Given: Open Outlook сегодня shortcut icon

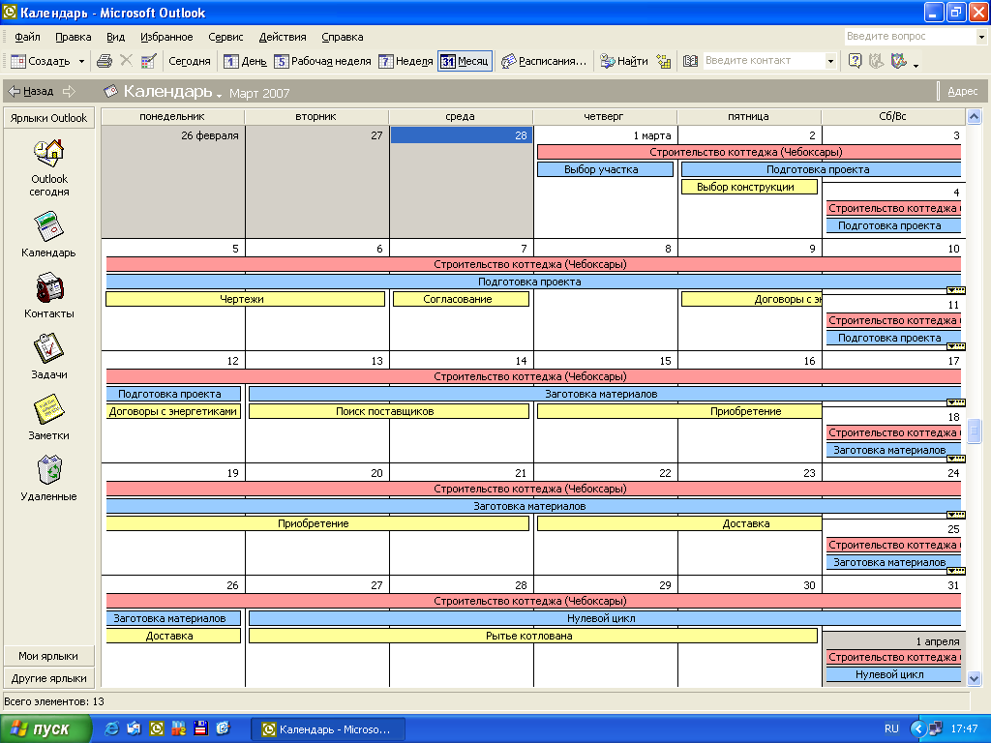Looking at the screenshot, I should click(48, 153).
